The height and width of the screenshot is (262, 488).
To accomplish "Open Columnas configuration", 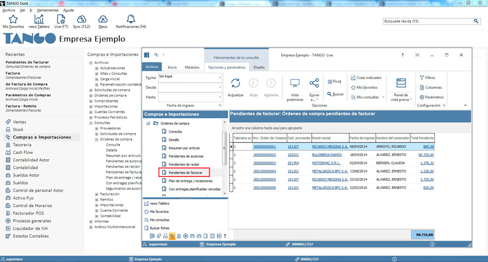I will 431,88.
